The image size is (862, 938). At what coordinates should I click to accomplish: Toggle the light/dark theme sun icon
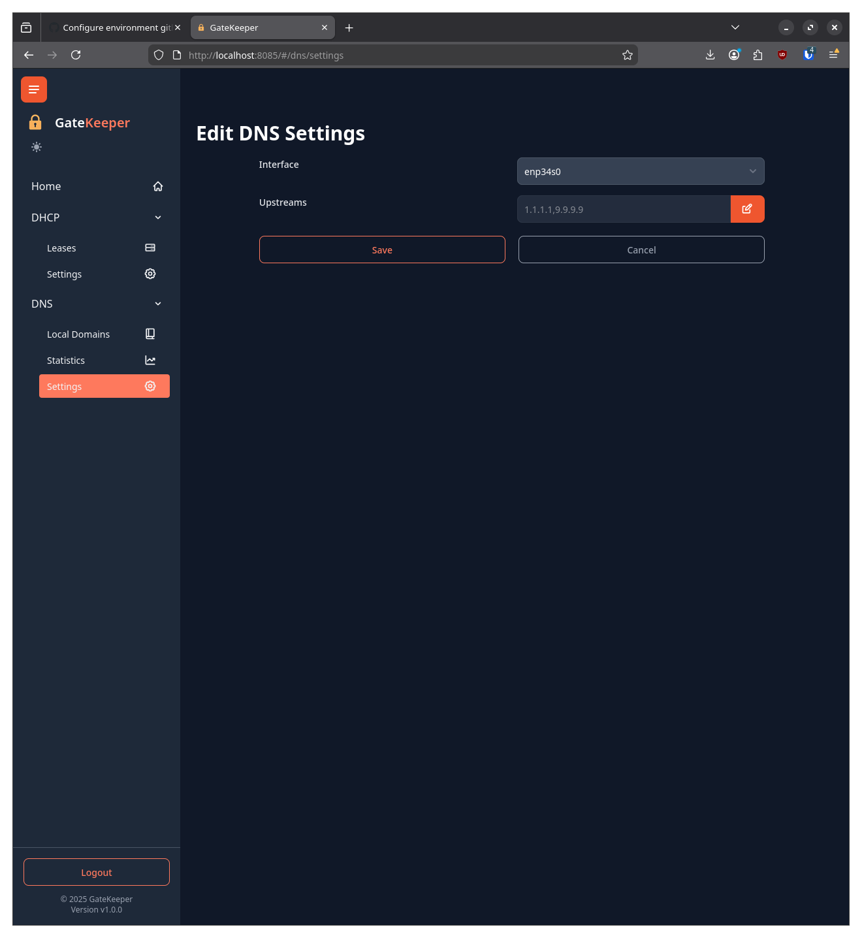(37, 147)
